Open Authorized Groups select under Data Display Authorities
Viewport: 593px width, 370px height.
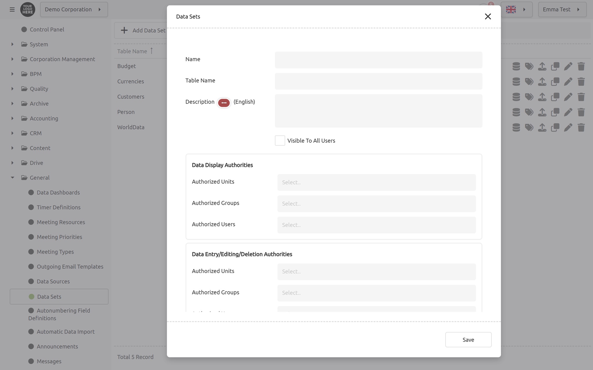point(376,204)
